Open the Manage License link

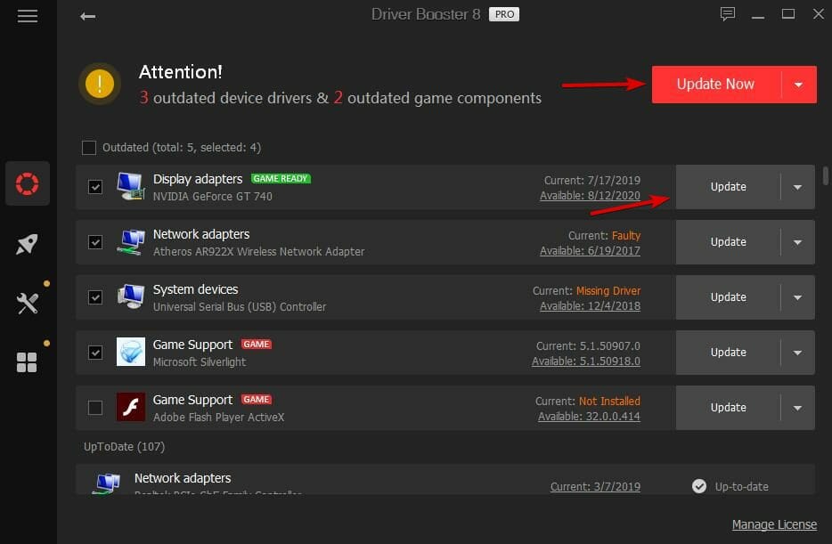774,524
